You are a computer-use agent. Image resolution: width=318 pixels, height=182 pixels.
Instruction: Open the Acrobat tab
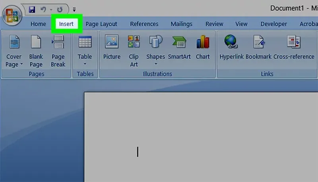(x=309, y=24)
